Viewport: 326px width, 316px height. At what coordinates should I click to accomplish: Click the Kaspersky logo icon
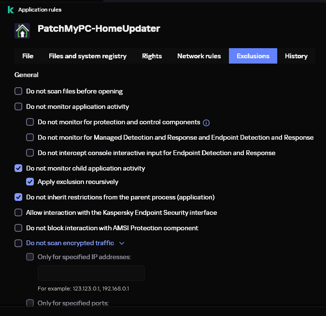click(11, 10)
